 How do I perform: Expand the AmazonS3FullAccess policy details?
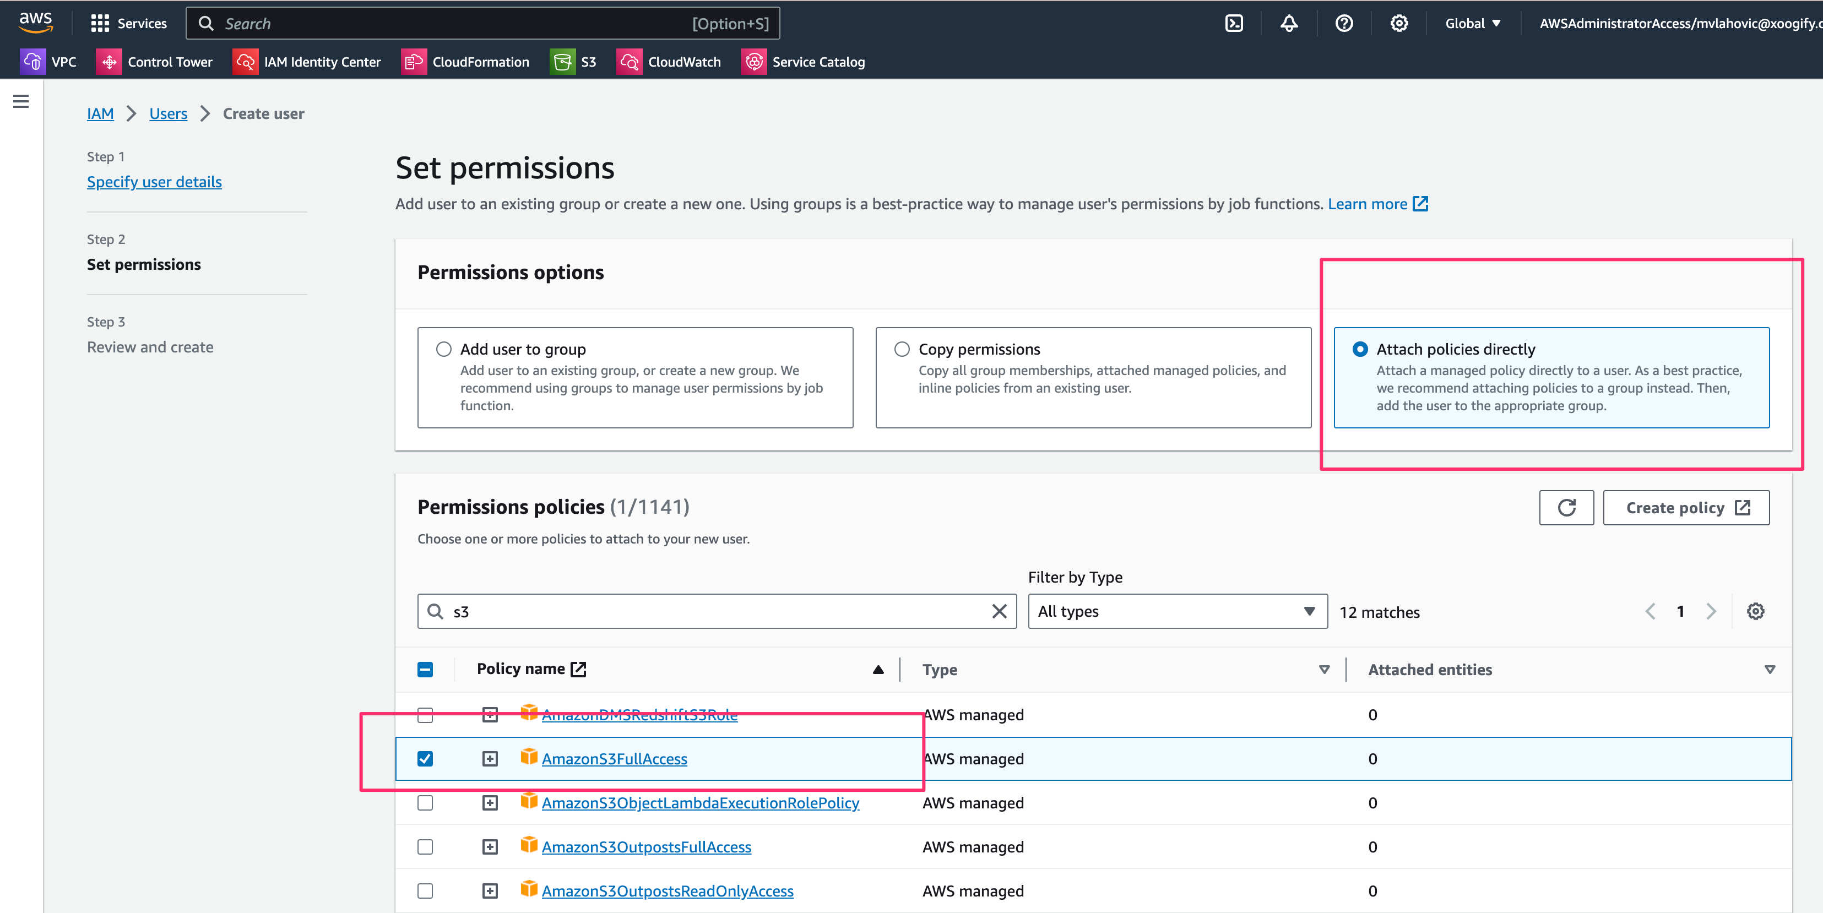pyautogui.click(x=490, y=759)
